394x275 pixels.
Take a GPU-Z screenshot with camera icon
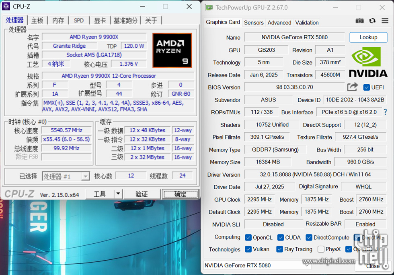(359, 21)
